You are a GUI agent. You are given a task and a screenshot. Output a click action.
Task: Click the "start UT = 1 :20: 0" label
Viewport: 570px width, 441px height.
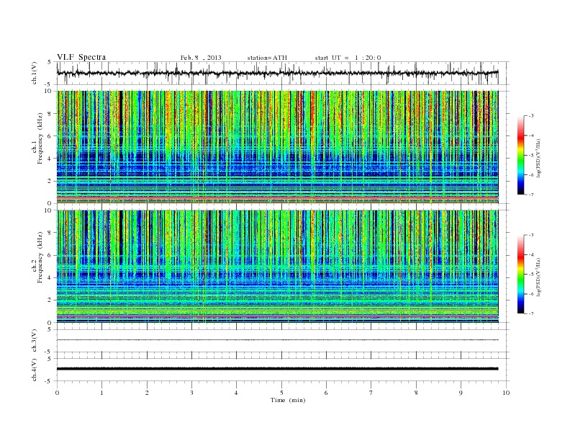[x=348, y=58]
